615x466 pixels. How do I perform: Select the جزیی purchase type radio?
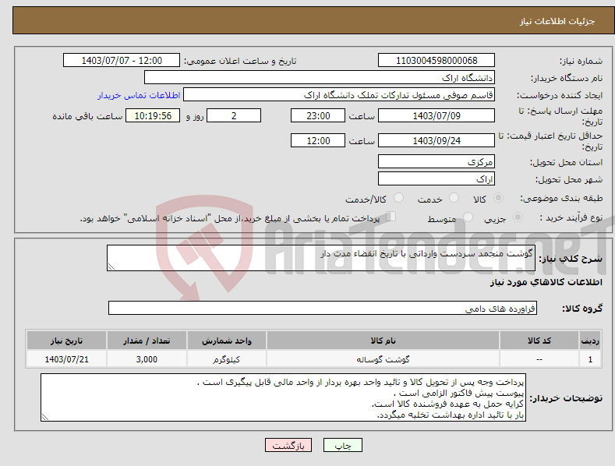pyautogui.click(x=518, y=217)
